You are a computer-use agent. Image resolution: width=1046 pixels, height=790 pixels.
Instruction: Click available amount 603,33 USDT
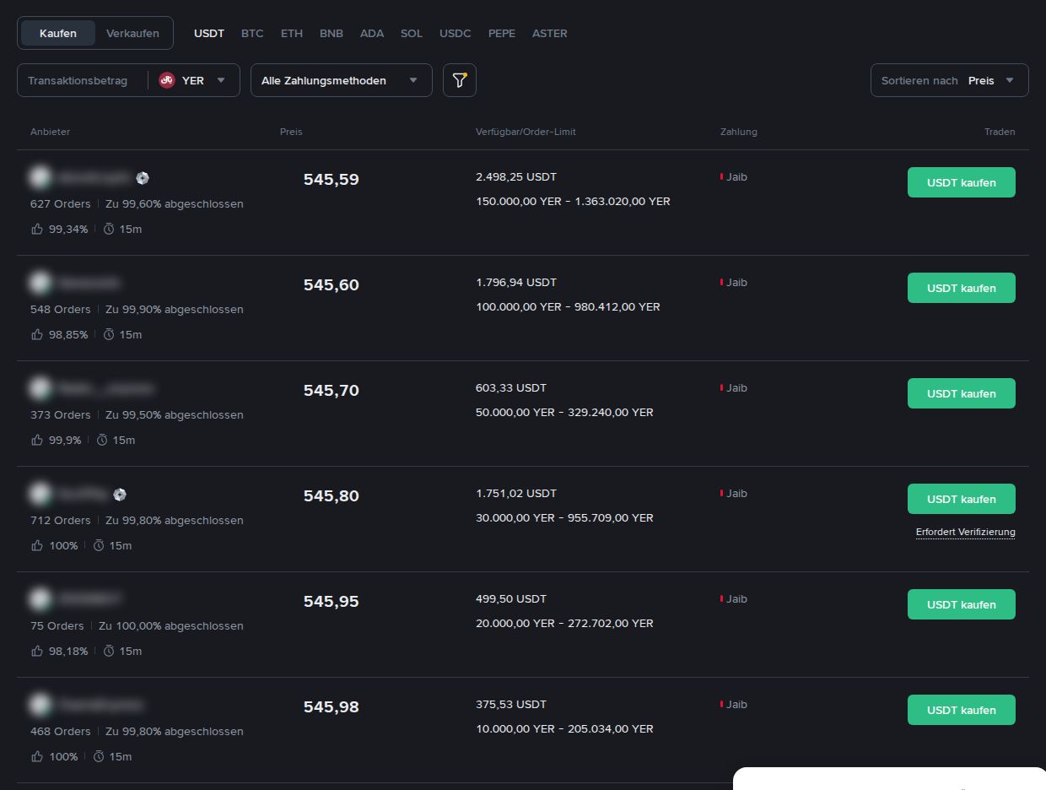click(x=511, y=388)
